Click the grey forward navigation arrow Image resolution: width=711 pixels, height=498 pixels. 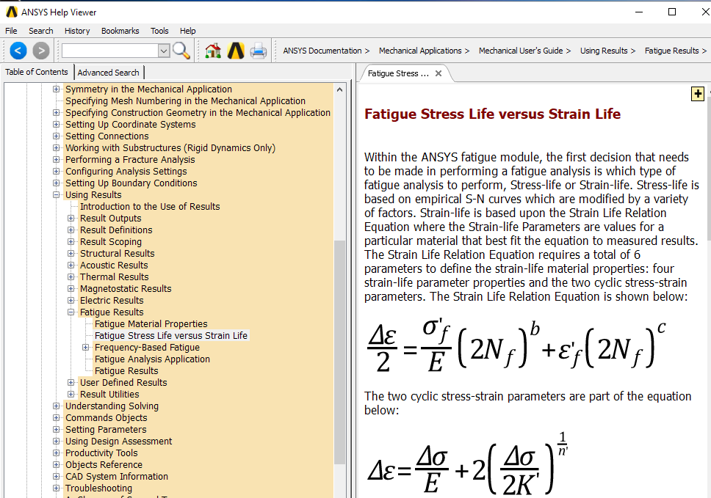(41, 51)
